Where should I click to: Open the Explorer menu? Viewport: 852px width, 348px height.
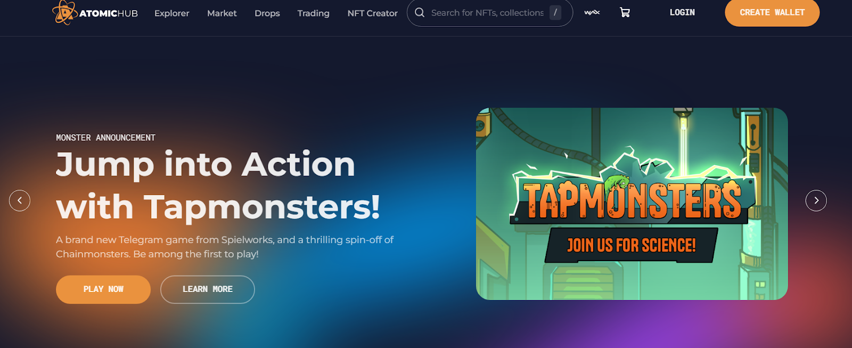[x=172, y=13]
